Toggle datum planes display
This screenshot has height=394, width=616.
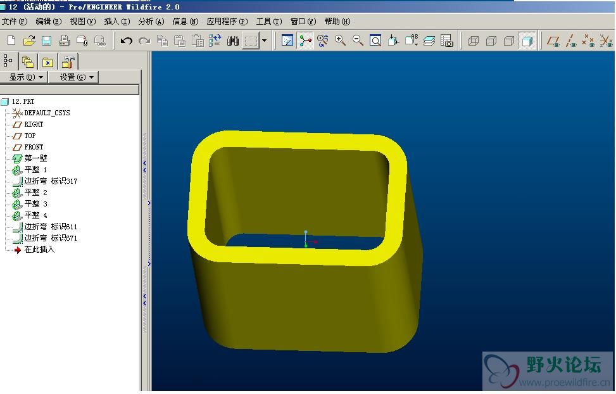(x=553, y=41)
